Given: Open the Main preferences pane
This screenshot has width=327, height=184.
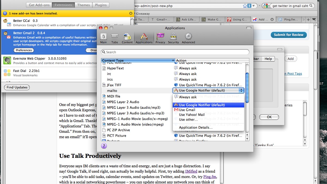Looking at the screenshot, I should coord(103,38).
